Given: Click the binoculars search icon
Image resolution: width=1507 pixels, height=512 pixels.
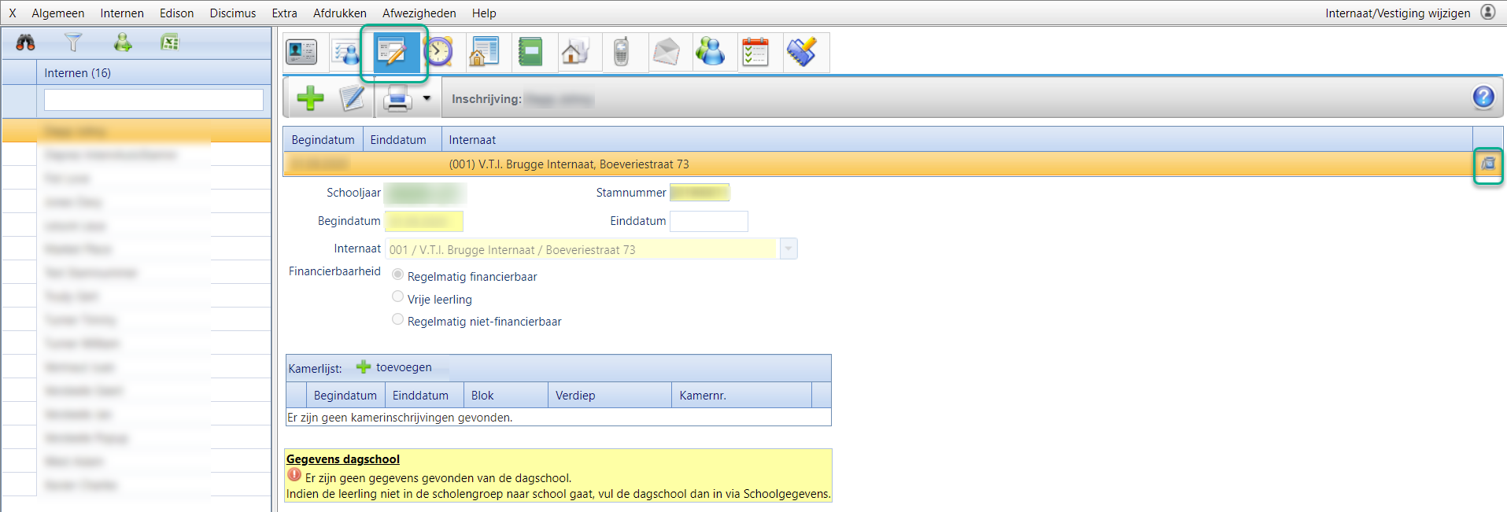Looking at the screenshot, I should click(x=25, y=42).
